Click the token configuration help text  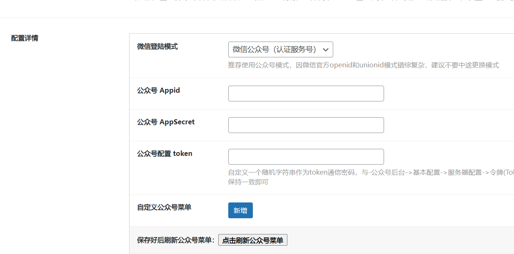point(363,173)
